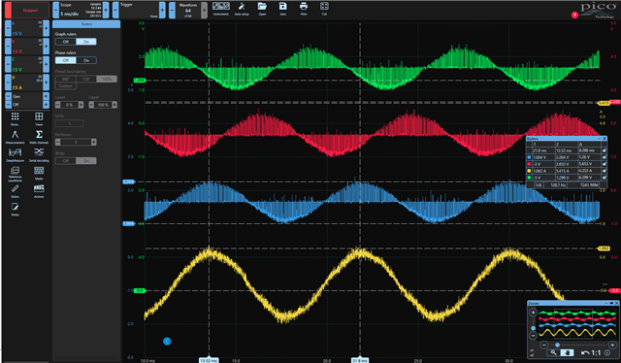Image resolution: width=621 pixels, height=363 pixels.
Task: Open Serial decoding tool
Action: click(x=39, y=155)
